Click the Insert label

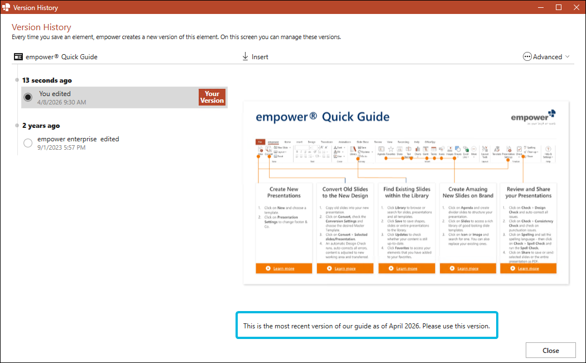tap(260, 57)
